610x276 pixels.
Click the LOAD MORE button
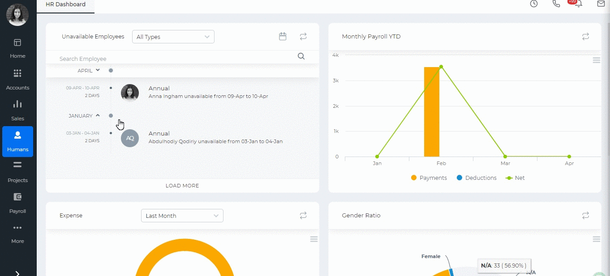[182, 186]
